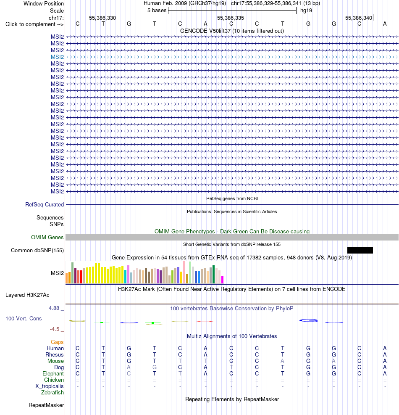399x415 pixels.
Task: Click the black Common dbSNP variant block
Action: [x=360, y=250]
